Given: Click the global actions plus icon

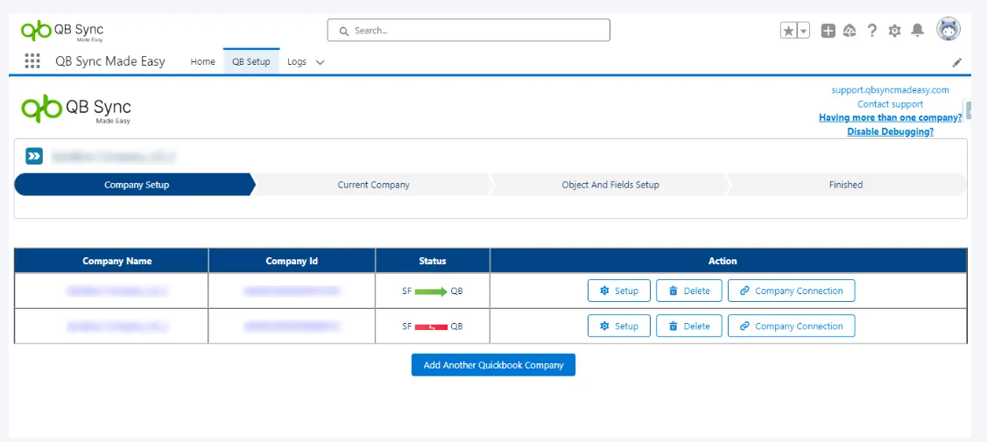Looking at the screenshot, I should coord(828,30).
